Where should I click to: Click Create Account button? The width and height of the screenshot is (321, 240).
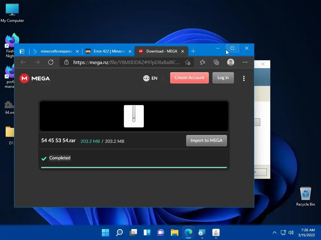pos(189,78)
